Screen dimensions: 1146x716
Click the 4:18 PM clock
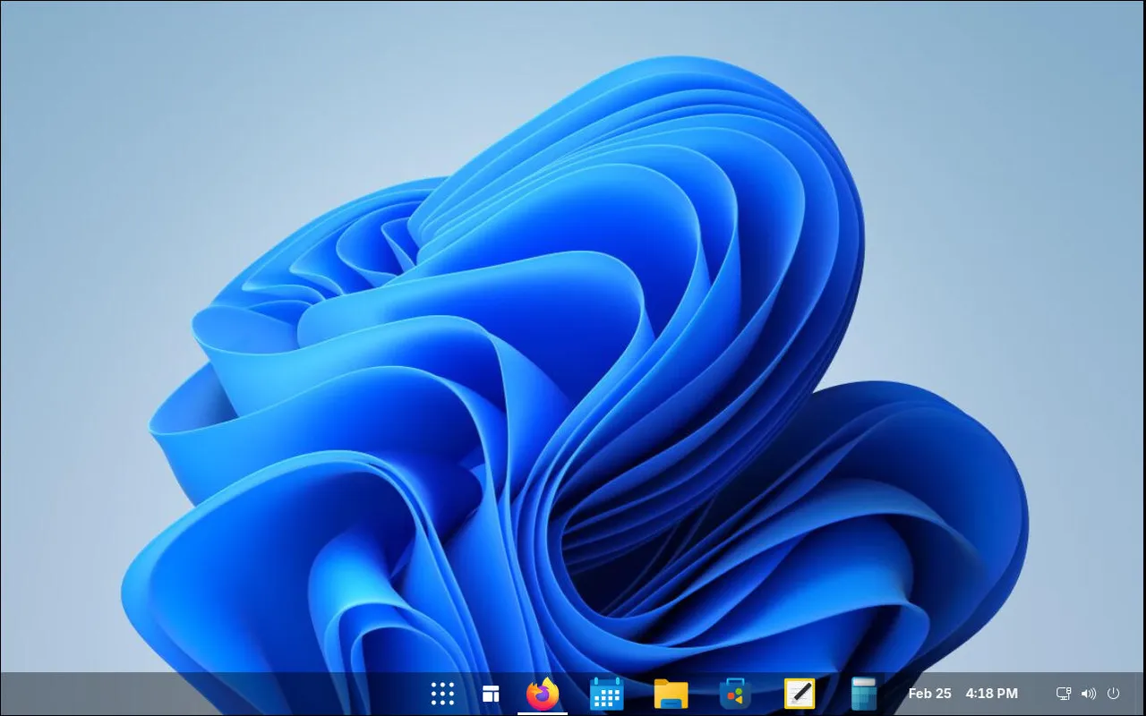click(991, 694)
